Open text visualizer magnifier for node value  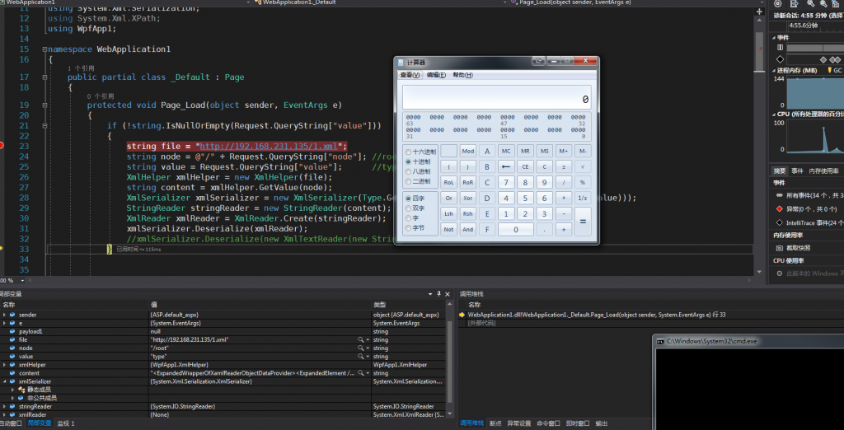pos(361,348)
